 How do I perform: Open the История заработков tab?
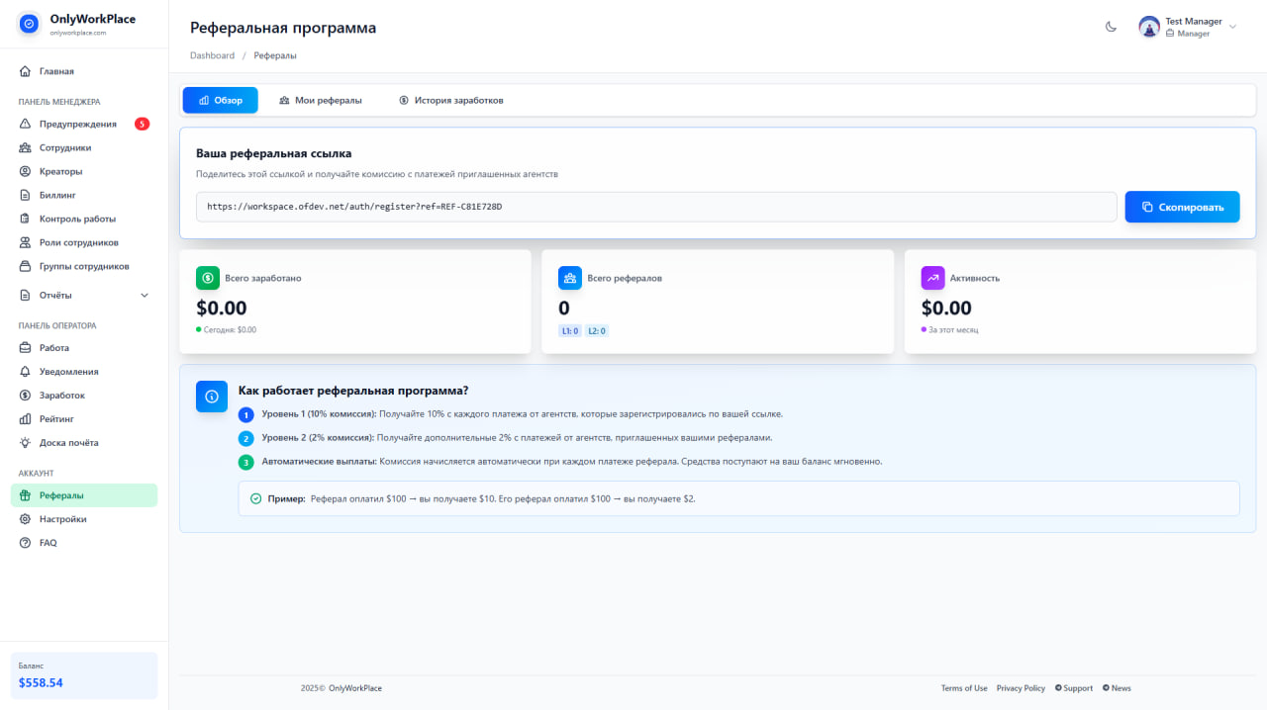[450, 100]
